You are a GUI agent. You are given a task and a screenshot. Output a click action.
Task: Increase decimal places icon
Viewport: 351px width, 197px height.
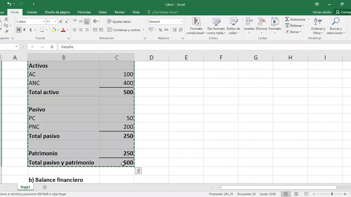click(x=174, y=30)
